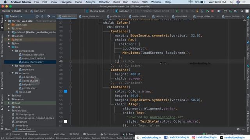
Task: Open the Project view mode dropdown
Action: [14, 16]
